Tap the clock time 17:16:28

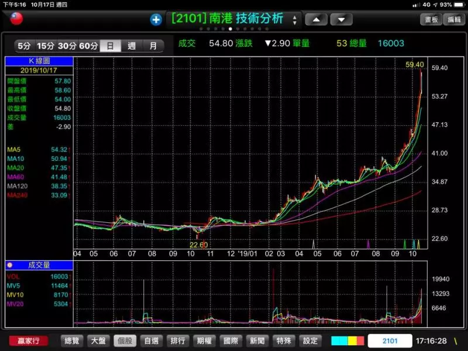[x=431, y=341]
